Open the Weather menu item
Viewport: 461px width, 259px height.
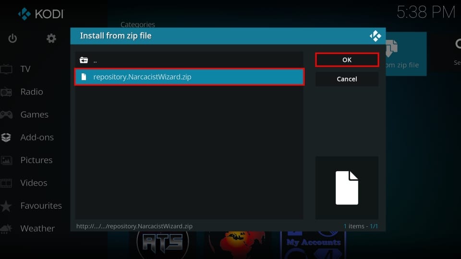click(37, 228)
